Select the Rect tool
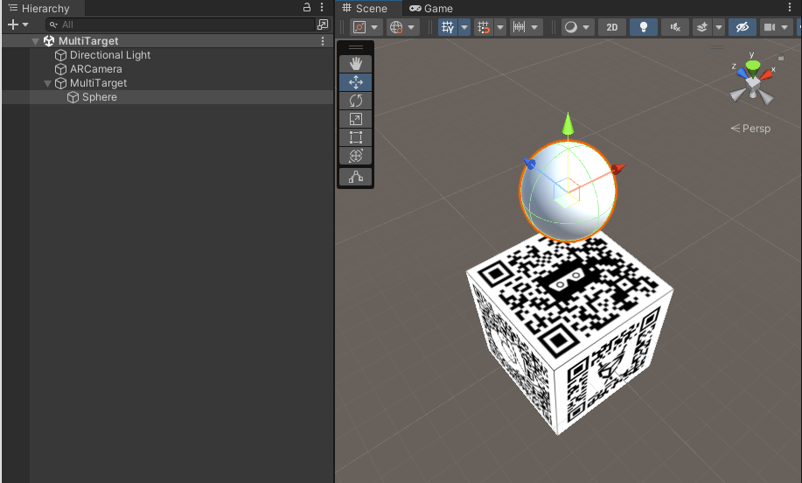The image size is (802, 483). 355,137
